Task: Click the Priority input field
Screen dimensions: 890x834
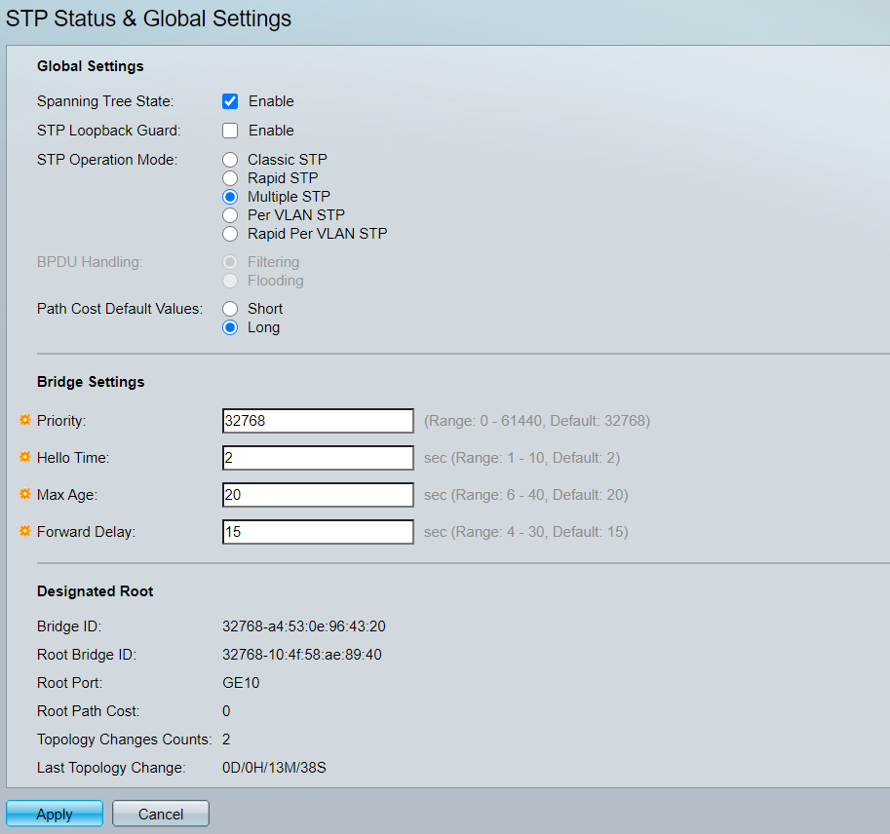Action: 318,421
